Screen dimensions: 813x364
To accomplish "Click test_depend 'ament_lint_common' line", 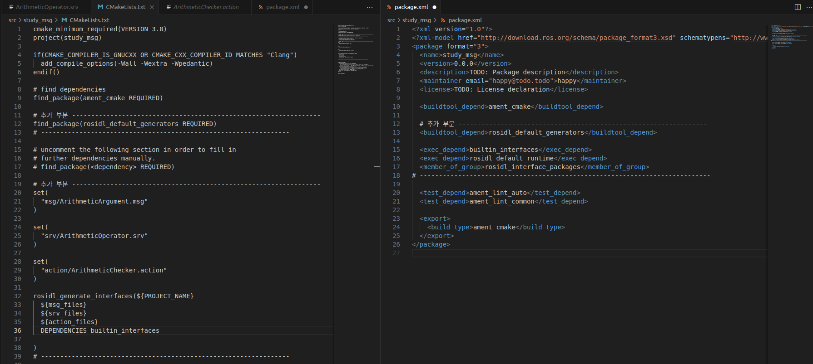I will pos(504,202).
